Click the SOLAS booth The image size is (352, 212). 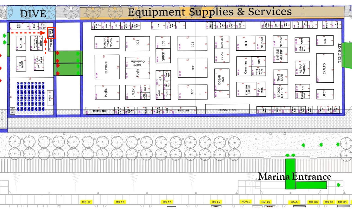[221, 55]
